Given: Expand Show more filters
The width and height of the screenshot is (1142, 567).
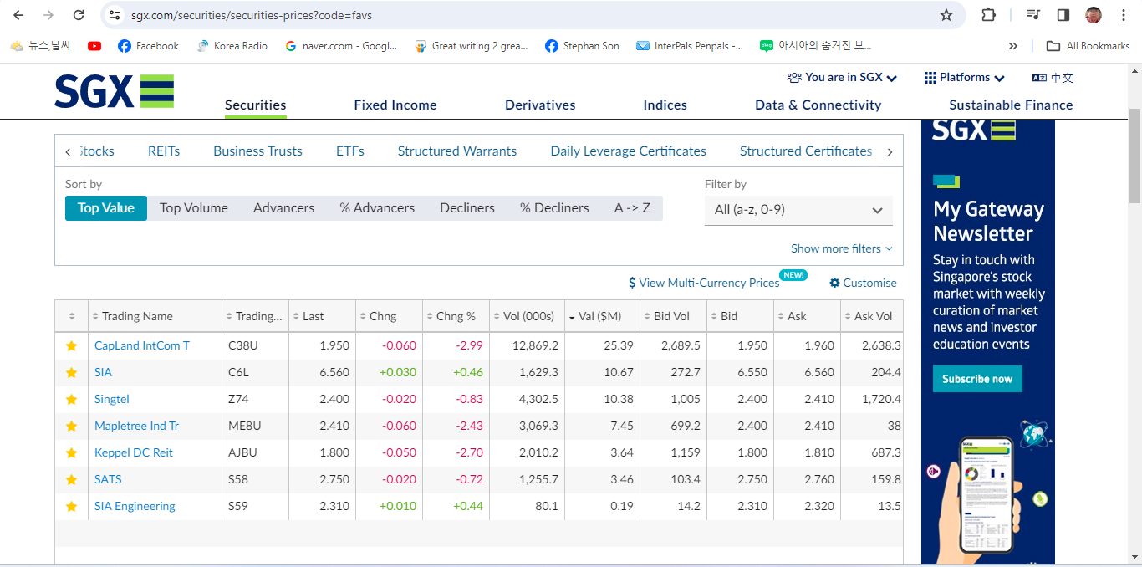Looking at the screenshot, I should click(842, 248).
